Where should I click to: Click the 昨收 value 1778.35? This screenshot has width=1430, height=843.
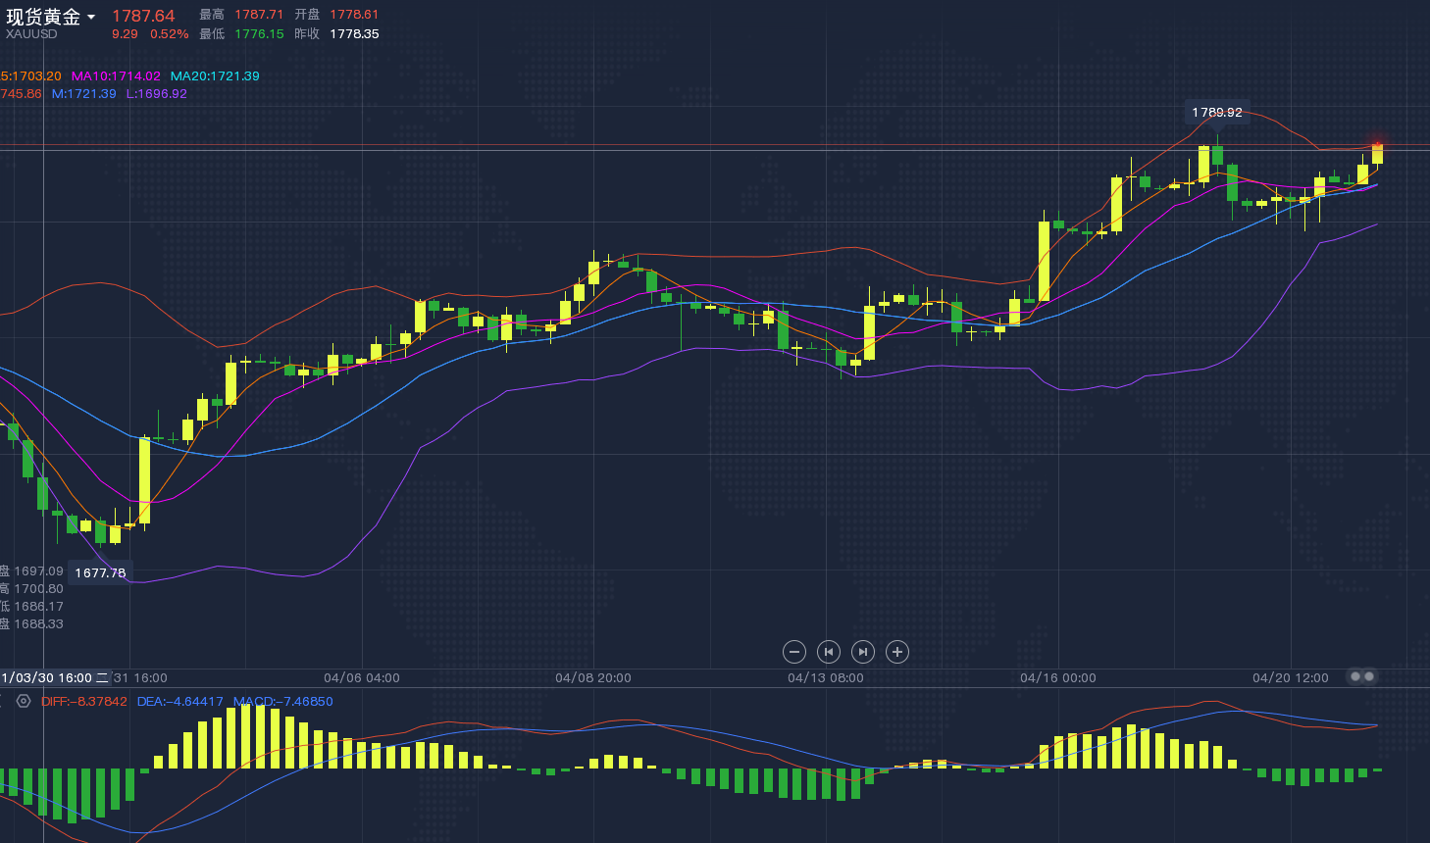354,34
